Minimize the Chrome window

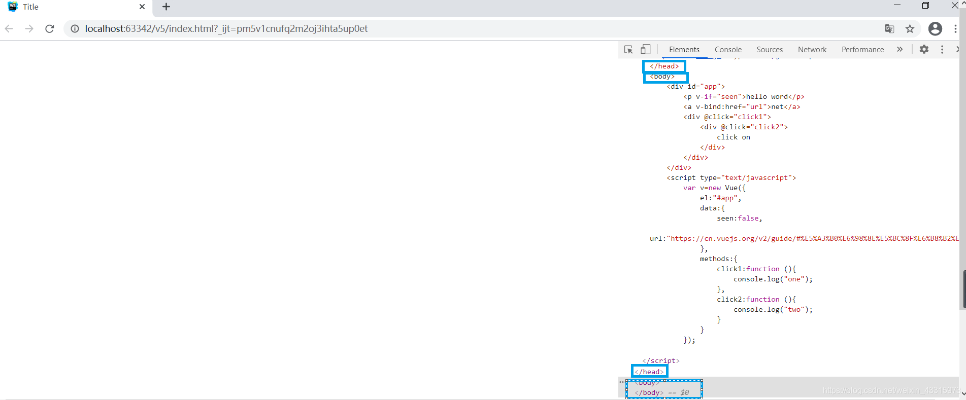[x=897, y=6]
